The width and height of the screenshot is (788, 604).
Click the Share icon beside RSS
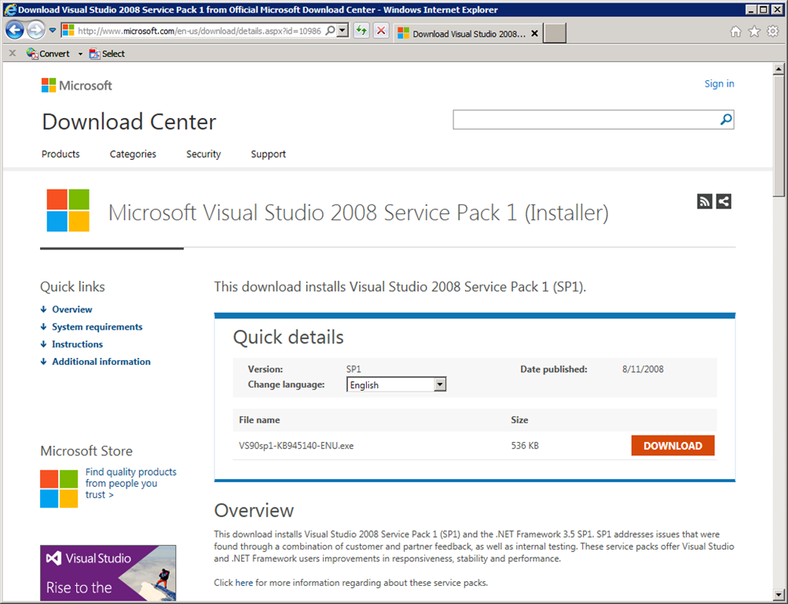[724, 201]
